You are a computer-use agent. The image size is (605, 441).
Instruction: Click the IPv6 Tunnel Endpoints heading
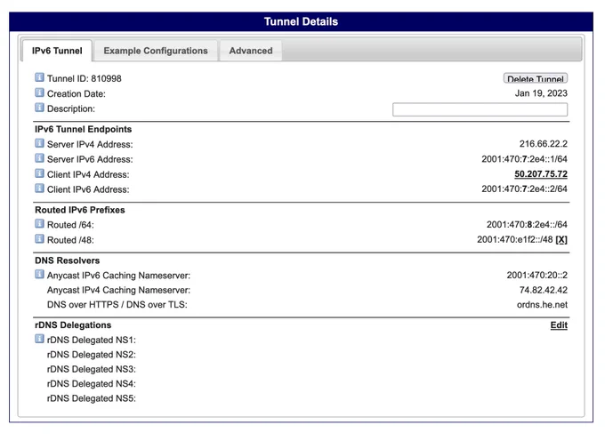[x=84, y=129]
